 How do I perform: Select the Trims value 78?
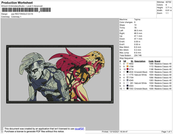135,28
